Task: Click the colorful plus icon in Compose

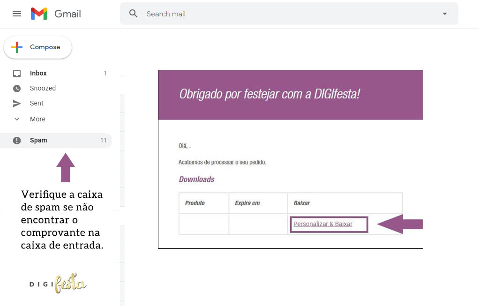Action: (17, 47)
